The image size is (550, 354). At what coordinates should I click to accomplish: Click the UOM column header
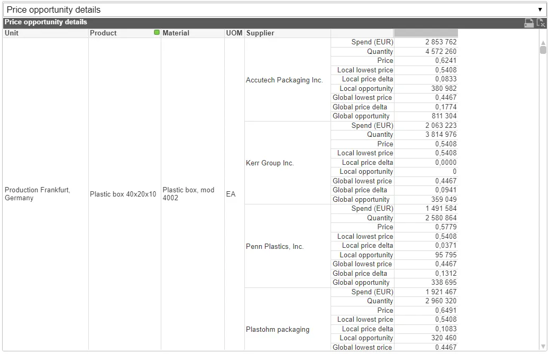pos(234,33)
